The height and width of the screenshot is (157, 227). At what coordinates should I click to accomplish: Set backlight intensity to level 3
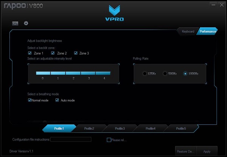tap(88, 73)
